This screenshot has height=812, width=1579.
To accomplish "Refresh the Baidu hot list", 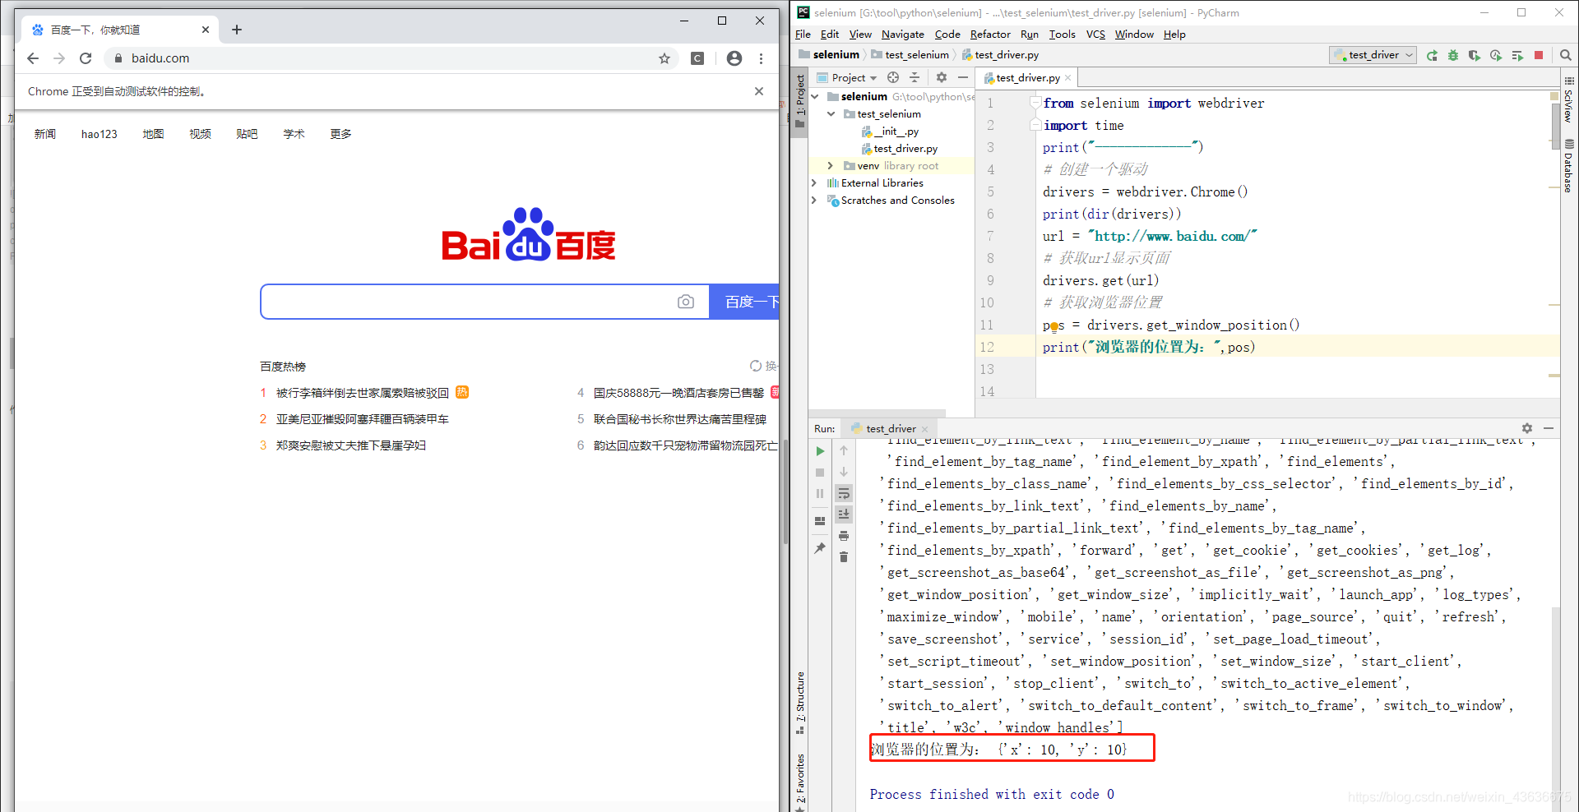I will pyautogui.click(x=763, y=366).
